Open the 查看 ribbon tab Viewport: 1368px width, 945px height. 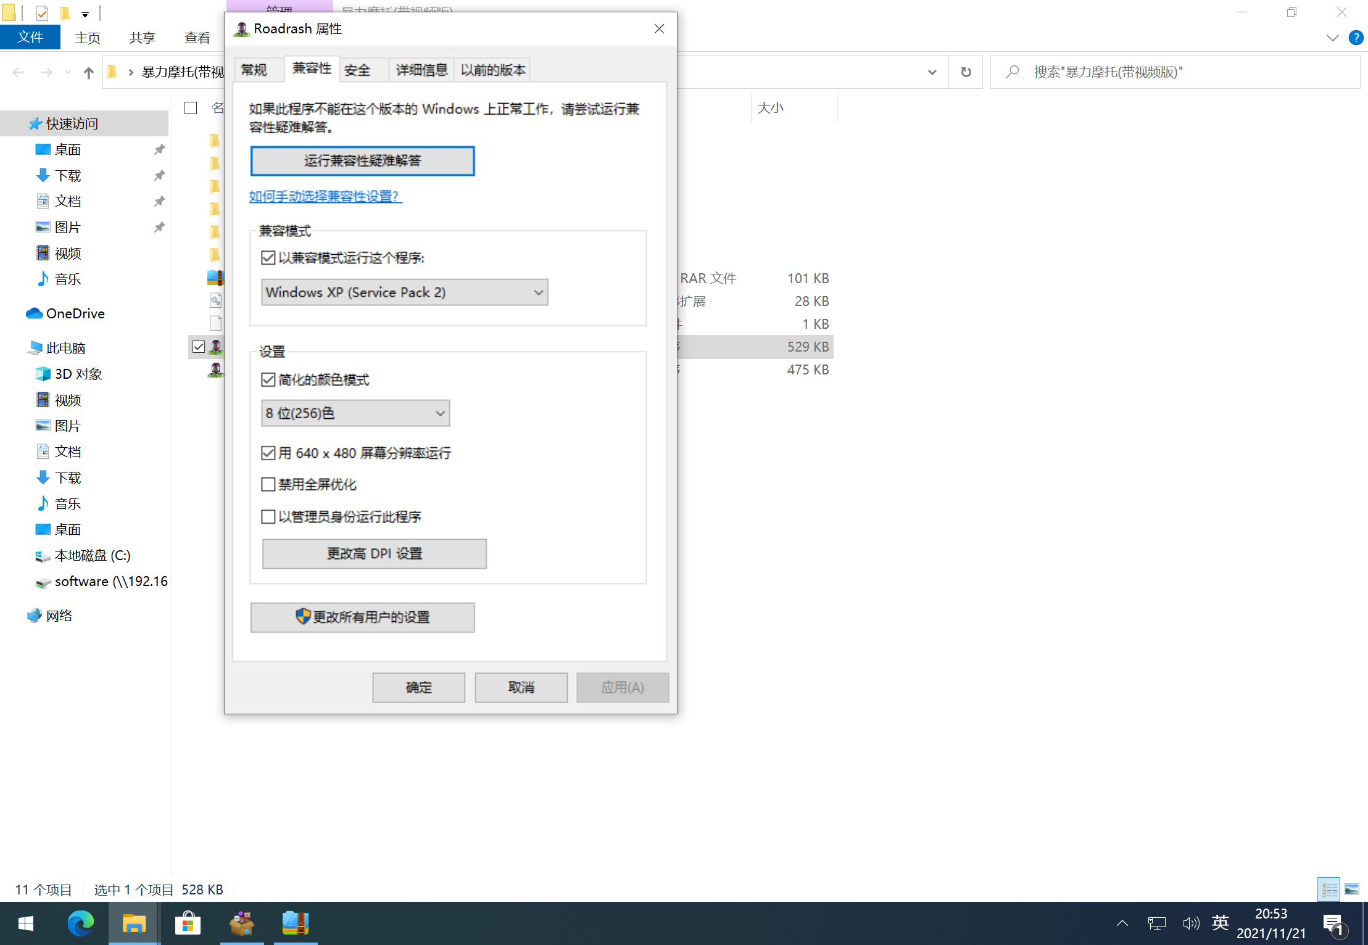point(197,38)
